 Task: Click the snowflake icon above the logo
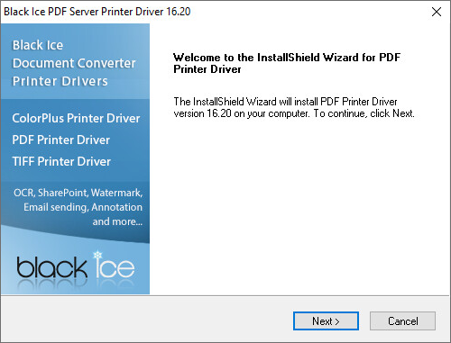(x=97, y=256)
